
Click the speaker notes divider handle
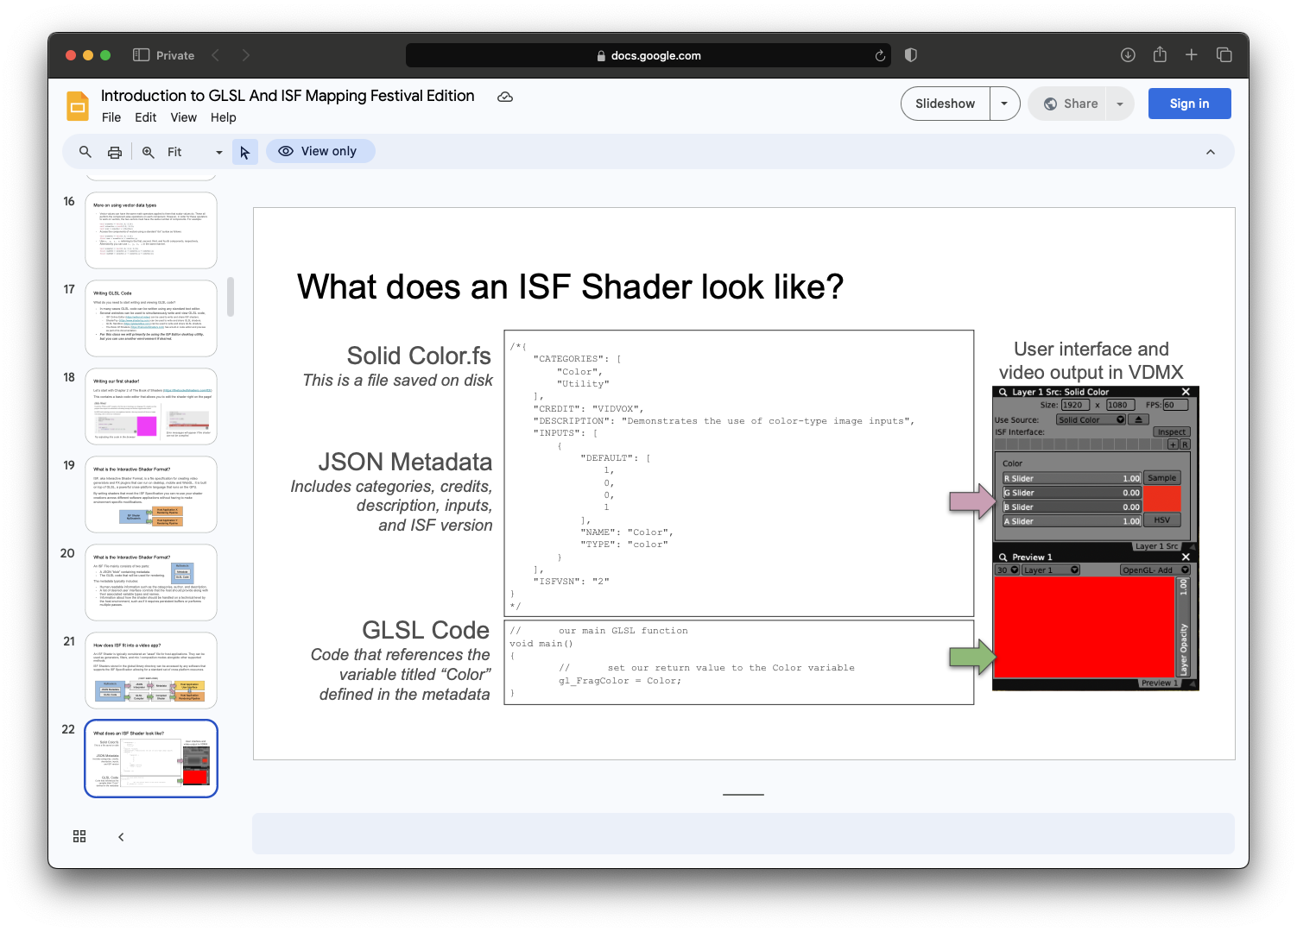(x=743, y=794)
